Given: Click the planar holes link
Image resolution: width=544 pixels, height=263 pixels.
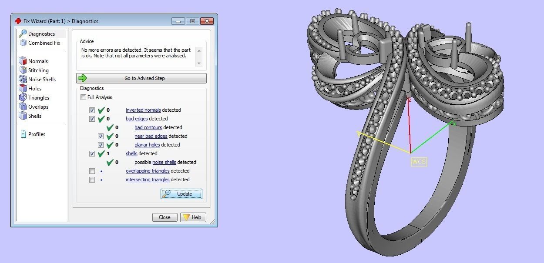Looking at the screenshot, I should pos(147,145).
